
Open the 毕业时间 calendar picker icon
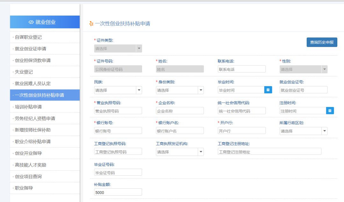tap(268, 90)
